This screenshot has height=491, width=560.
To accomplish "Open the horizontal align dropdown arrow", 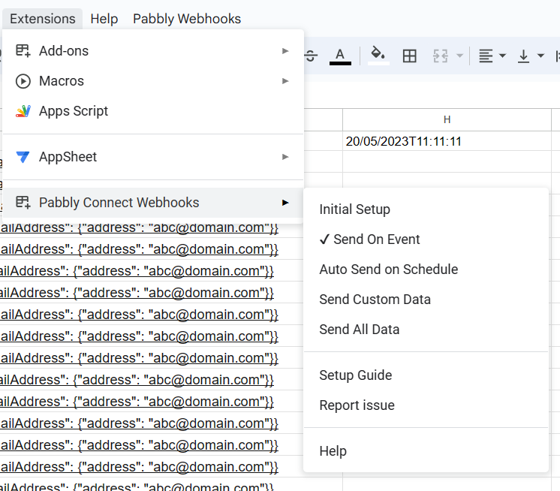I will point(502,56).
